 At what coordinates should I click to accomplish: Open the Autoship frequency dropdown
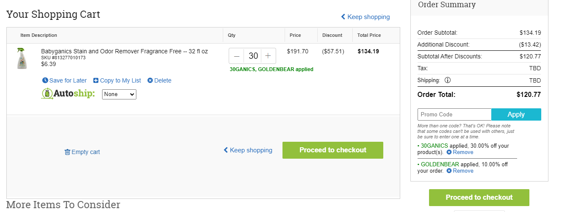tap(119, 94)
